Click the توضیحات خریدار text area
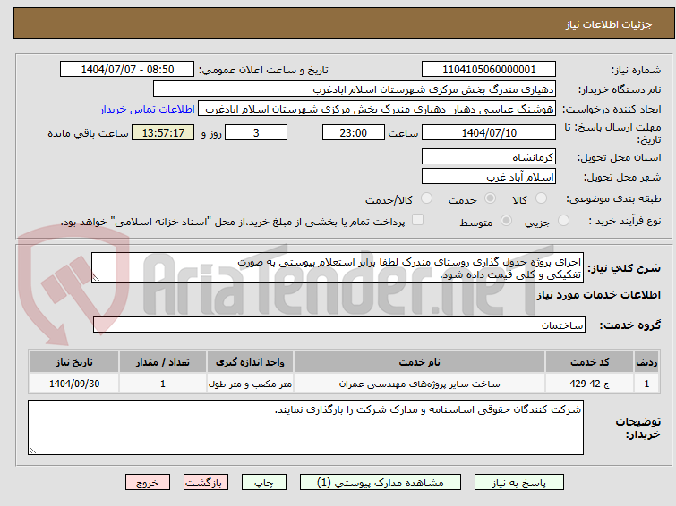 (305, 427)
